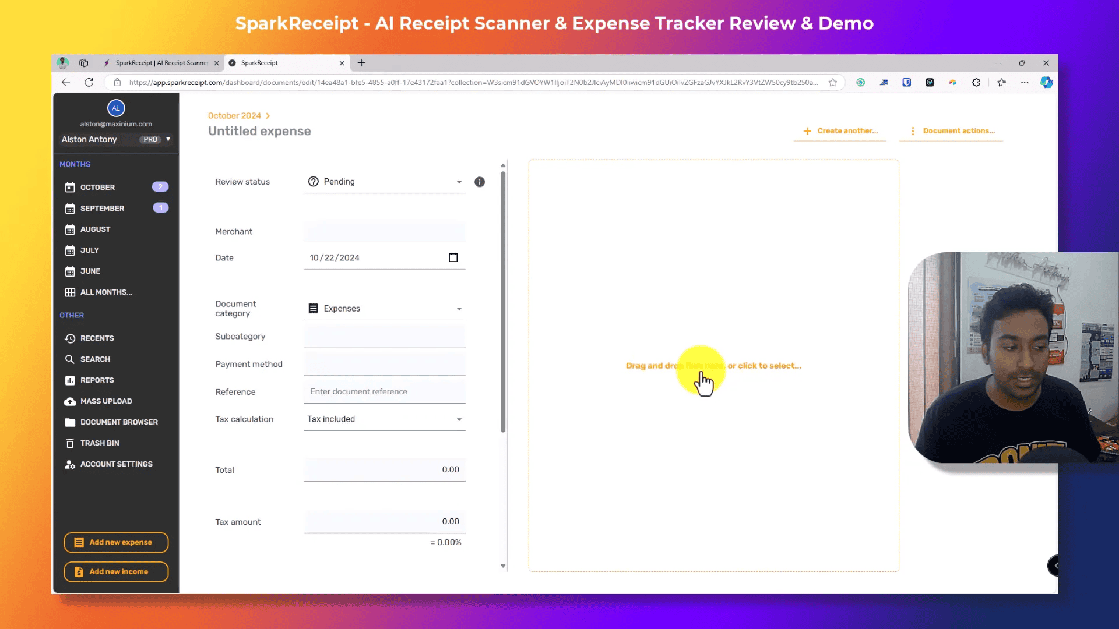The width and height of the screenshot is (1119, 629).
Task: Click the August calendar icon
Action: [70, 229]
